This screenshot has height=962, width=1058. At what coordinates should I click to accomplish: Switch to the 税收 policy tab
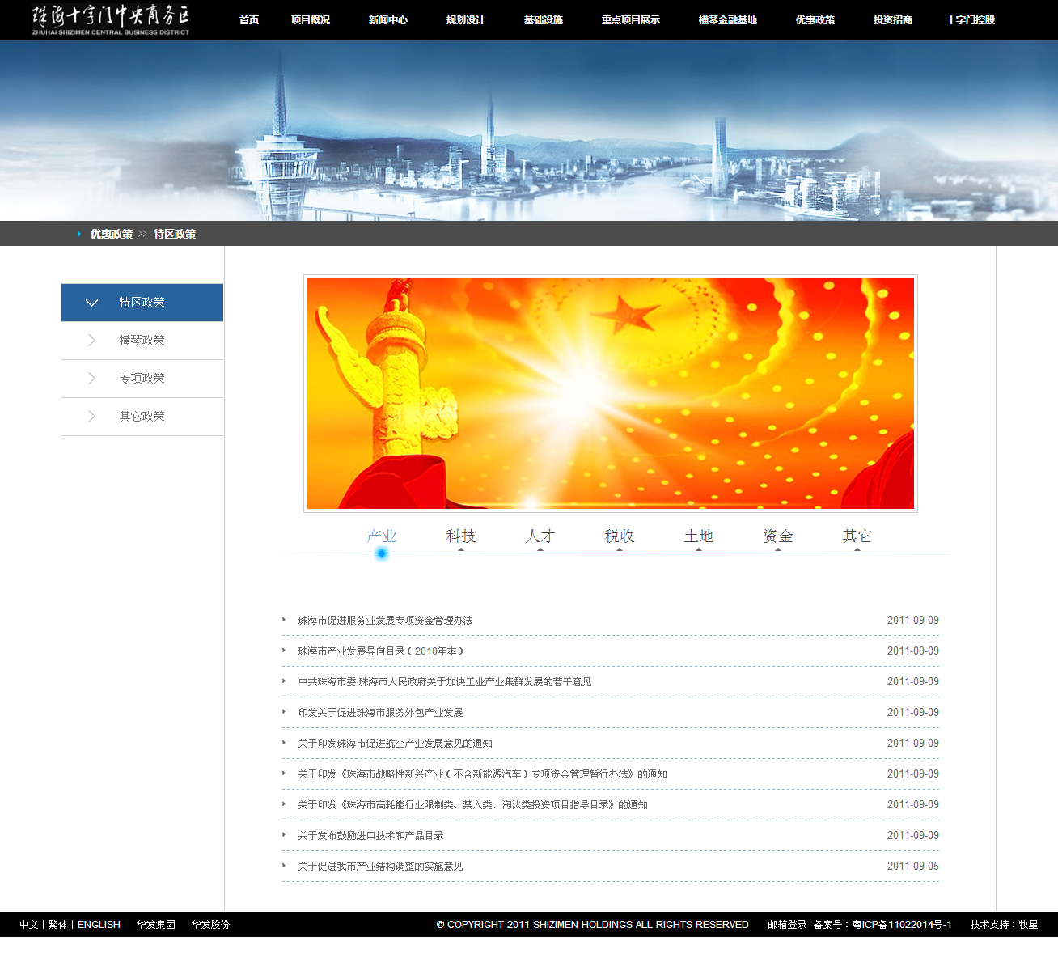620,536
